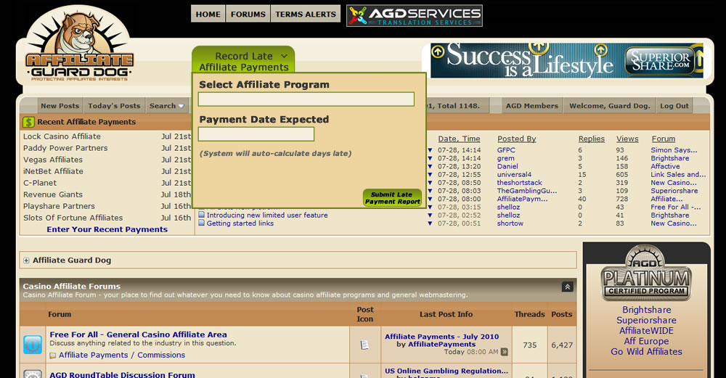Sort latest posts by Views header
Image resolution: width=726 pixels, height=378 pixels.
(x=627, y=139)
